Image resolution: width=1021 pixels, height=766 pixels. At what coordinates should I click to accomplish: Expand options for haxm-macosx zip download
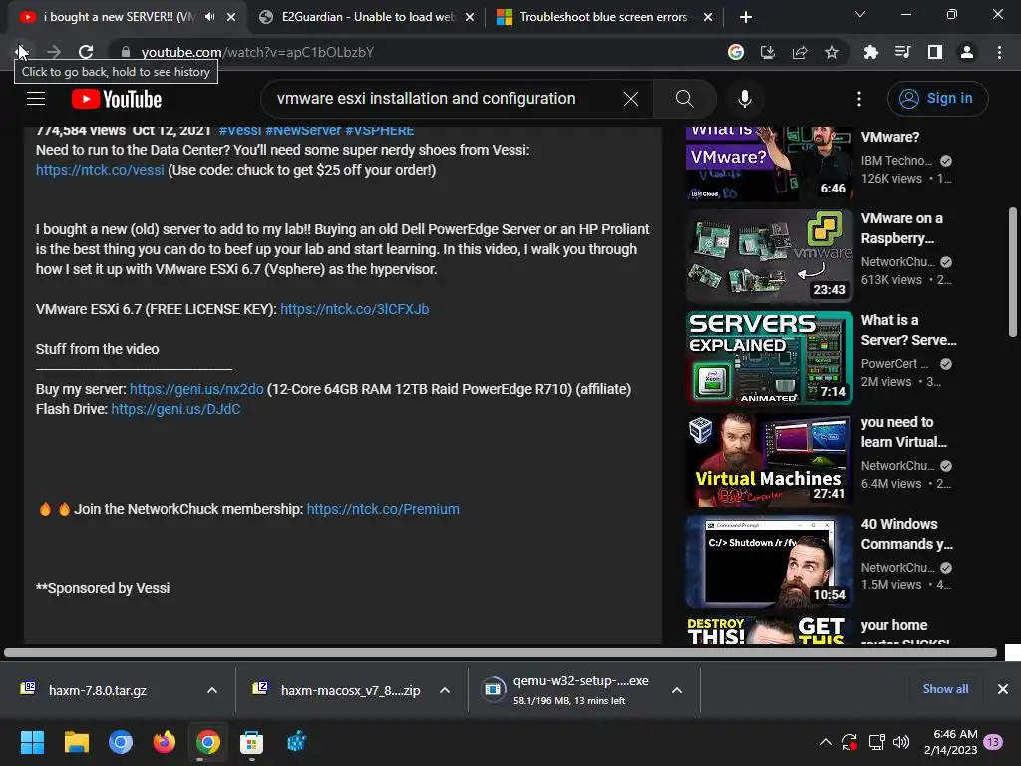(x=445, y=690)
